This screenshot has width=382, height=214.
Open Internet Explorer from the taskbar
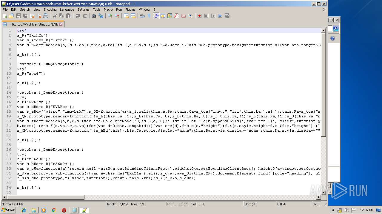(24, 210)
